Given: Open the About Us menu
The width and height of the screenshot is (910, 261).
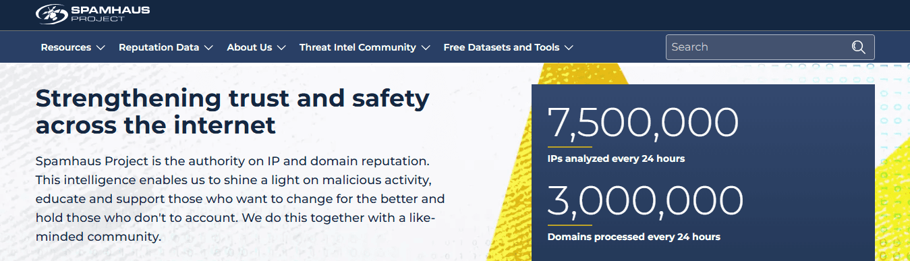Looking at the screenshot, I should point(256,47).
